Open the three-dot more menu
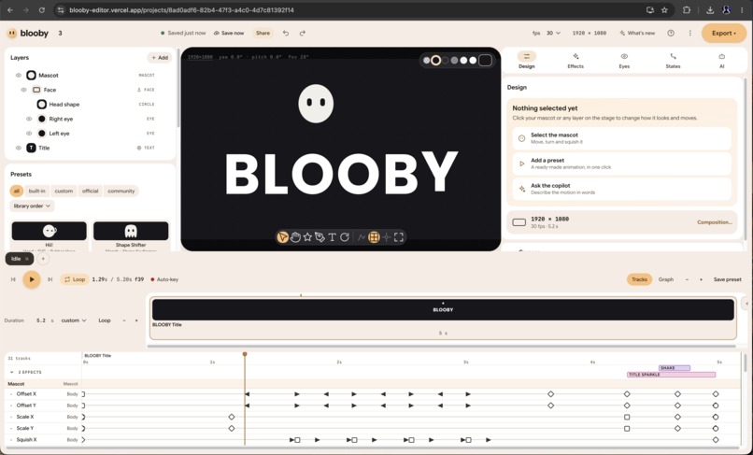The height and width of the screenshot is (455, 753). [690, 33]
